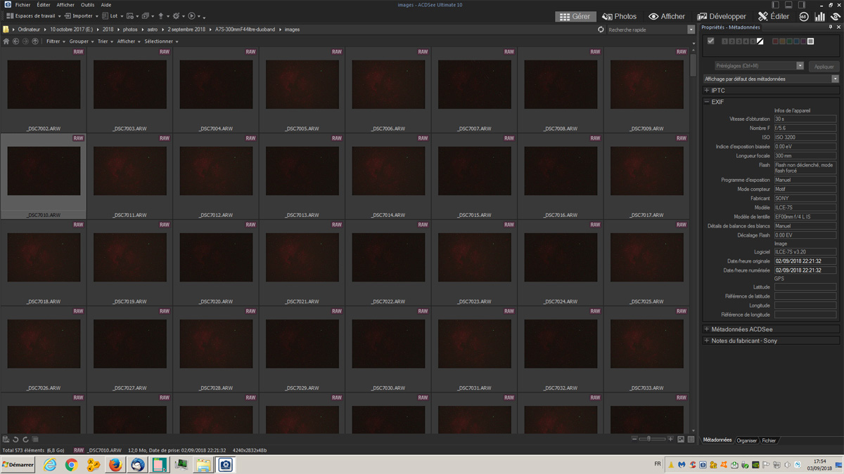Open the Lot batch dropdown

click(x=112, y=16)
